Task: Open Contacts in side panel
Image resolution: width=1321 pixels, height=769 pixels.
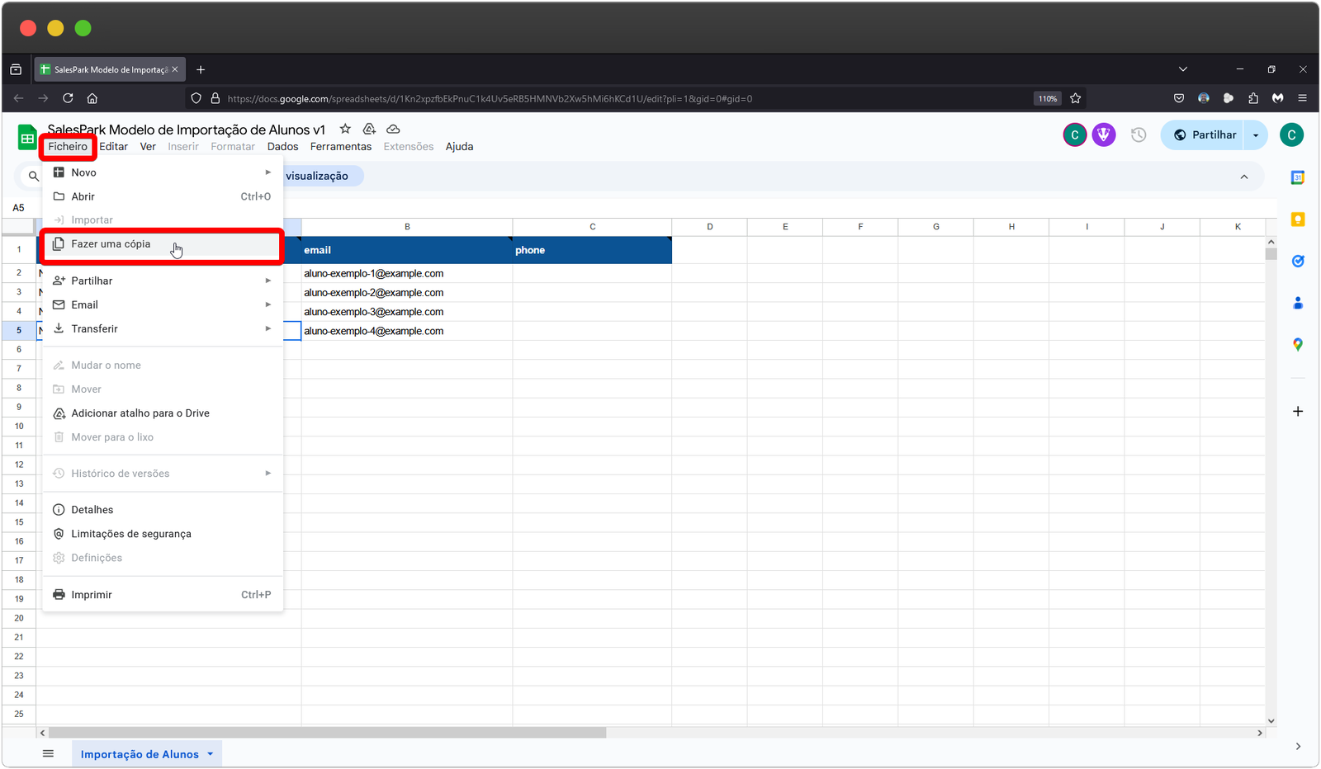Action: click(x=1297, y=303)
